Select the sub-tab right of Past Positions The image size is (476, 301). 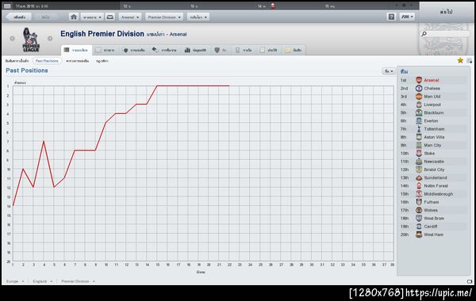point(78,61)
